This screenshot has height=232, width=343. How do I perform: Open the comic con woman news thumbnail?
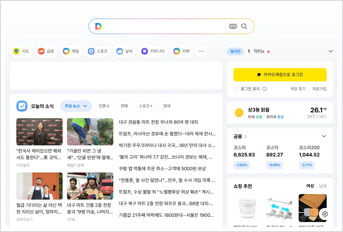[x=39, y=132]
